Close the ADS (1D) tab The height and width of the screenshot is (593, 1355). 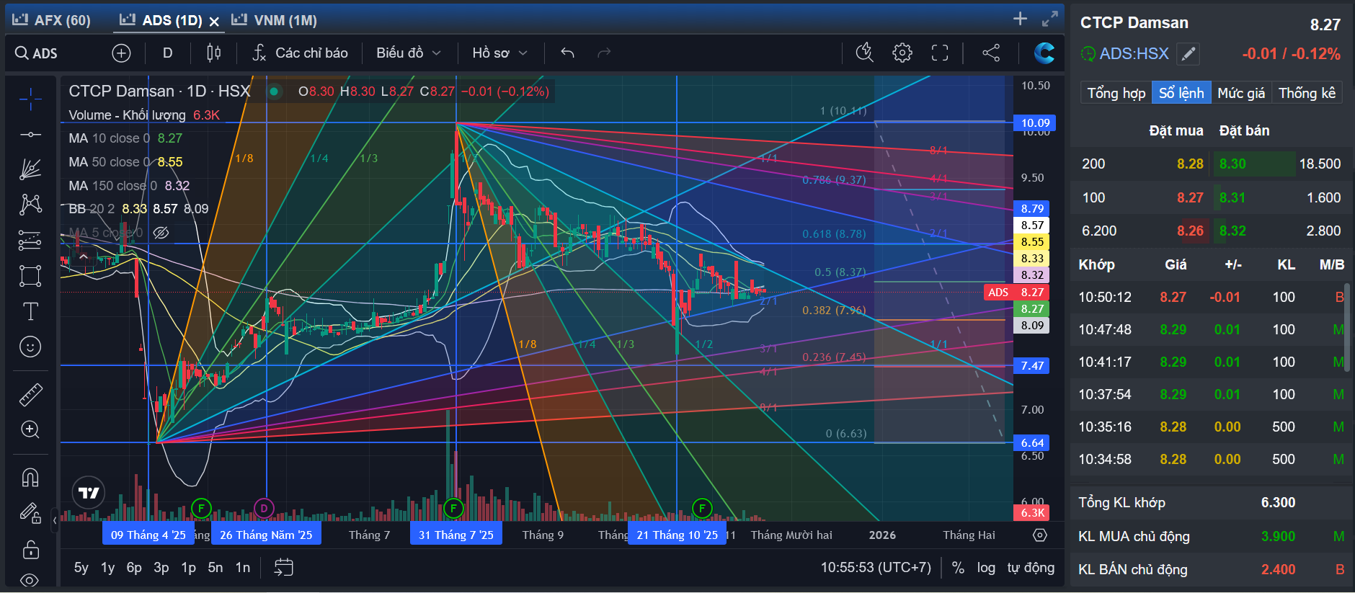tap(214, 22)
